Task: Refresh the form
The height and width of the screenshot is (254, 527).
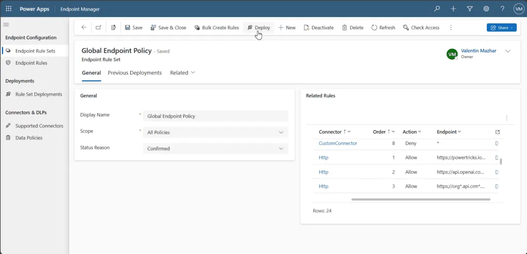Action: (383, 28)
